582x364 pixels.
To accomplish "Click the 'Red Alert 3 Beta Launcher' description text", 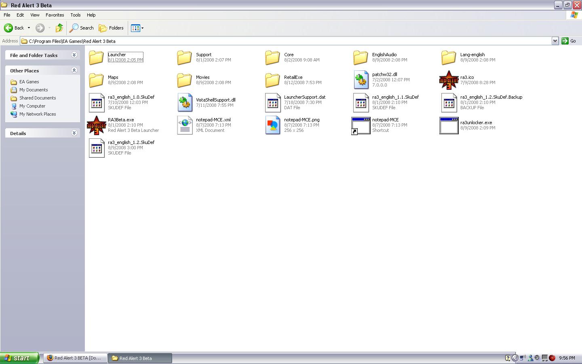I will tap(133, 130).
